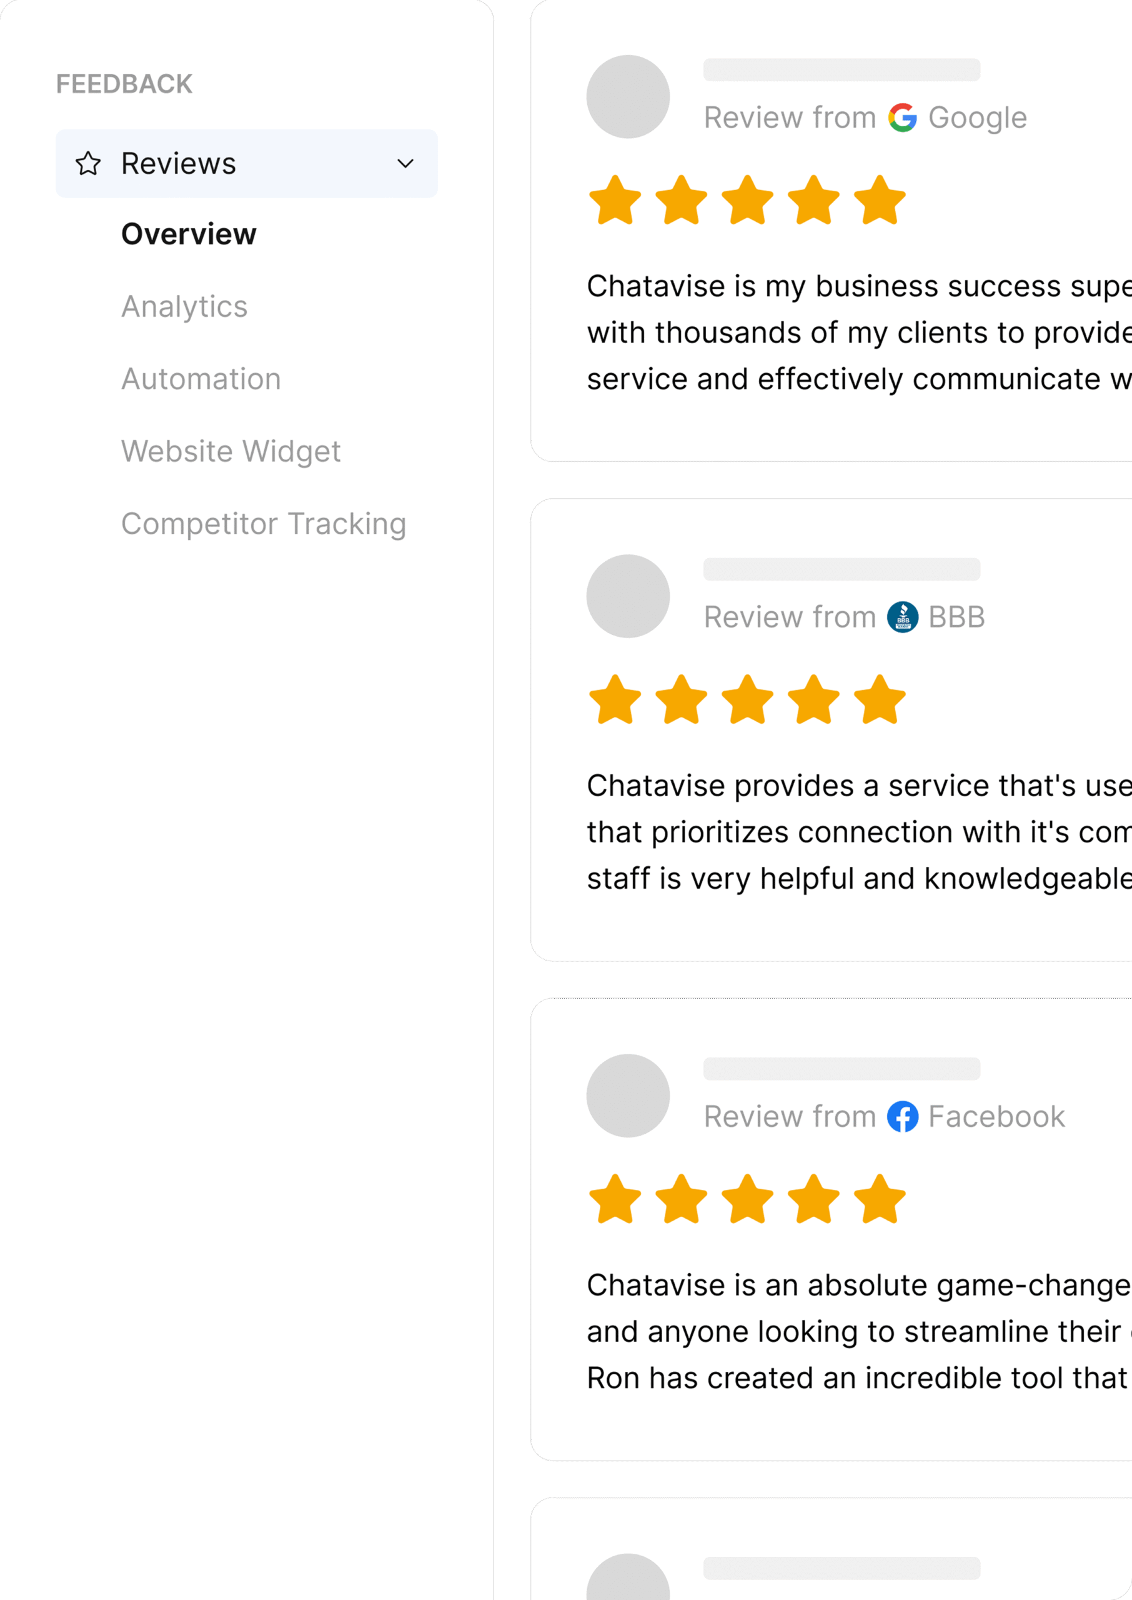Go to Analytics in sidebar
Screen dimensions: 1132x1600
184,307
